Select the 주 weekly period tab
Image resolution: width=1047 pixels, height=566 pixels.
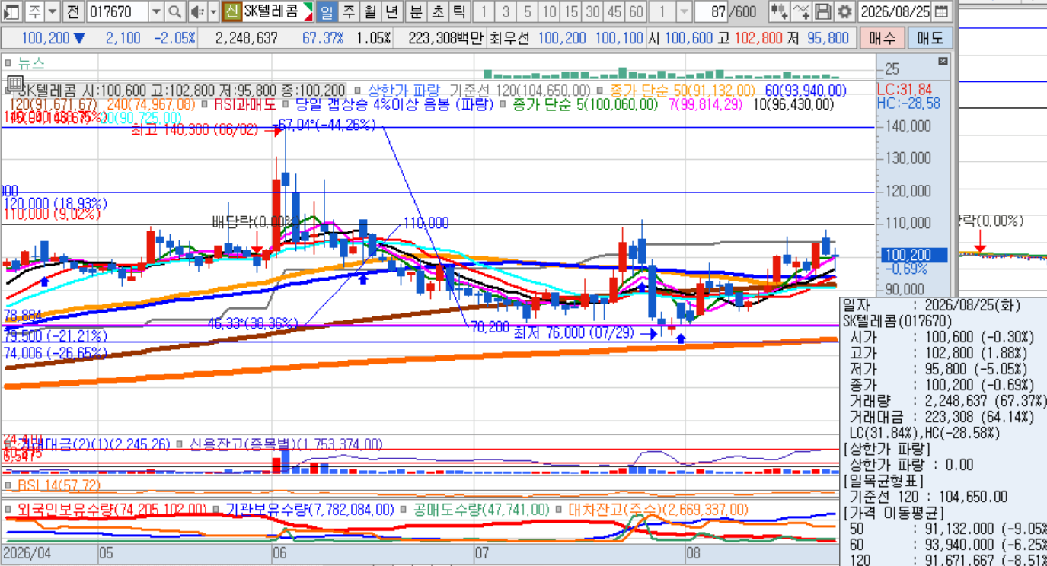349,11
